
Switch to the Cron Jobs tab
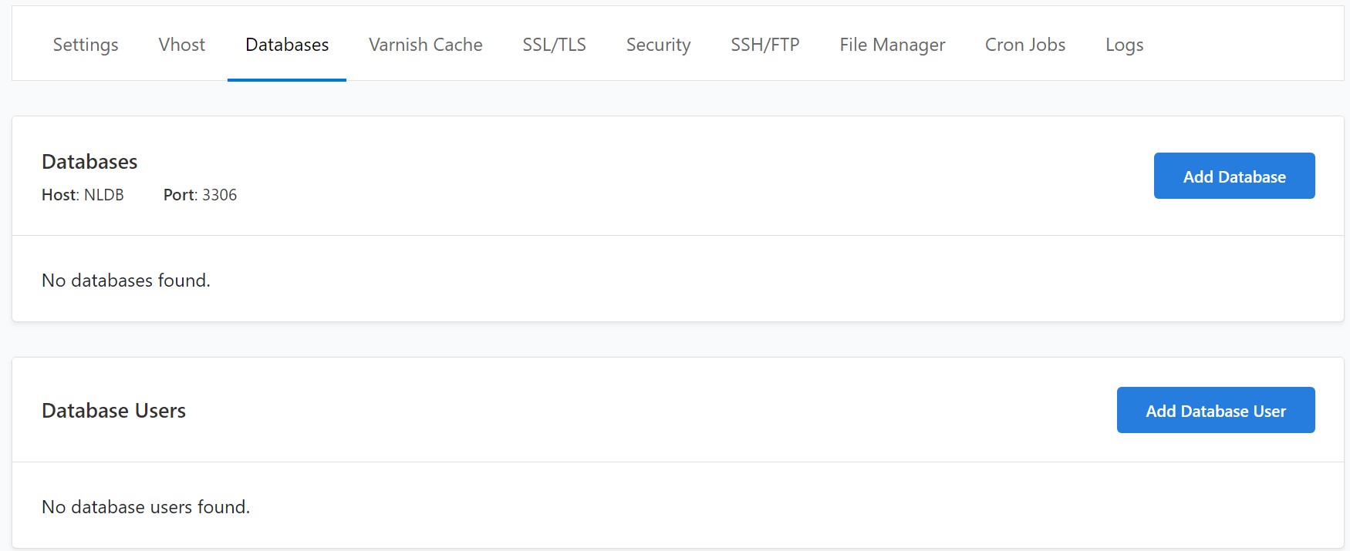click(1024, 45)
